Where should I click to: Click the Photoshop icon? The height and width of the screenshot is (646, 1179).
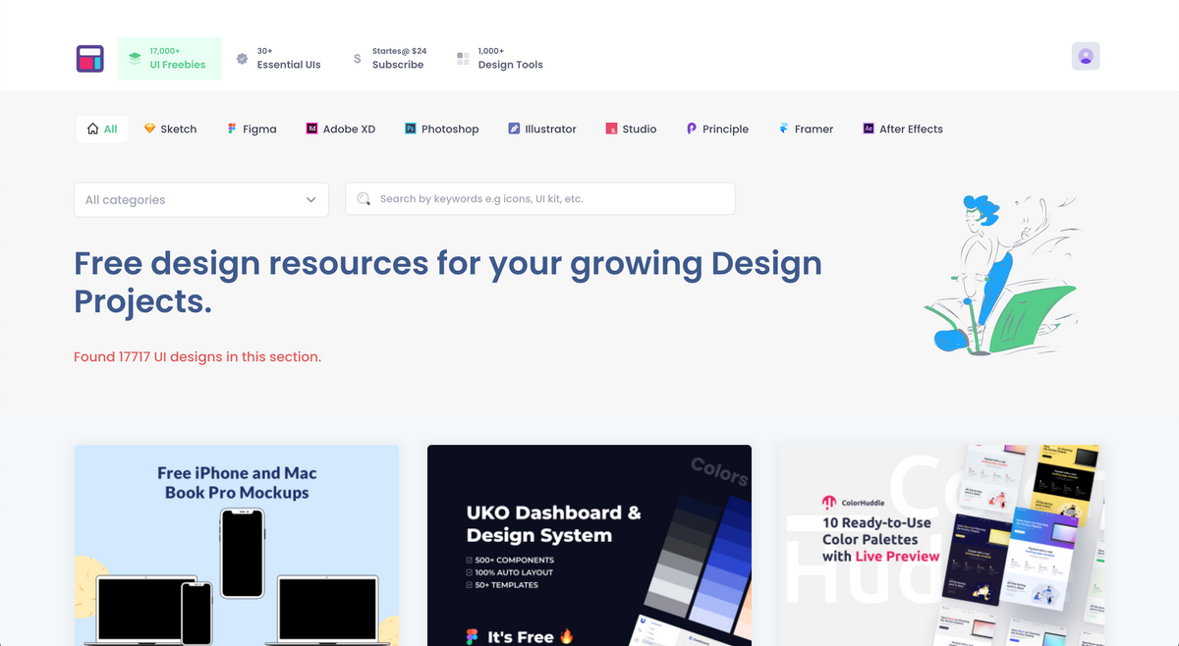coord(411,129)
